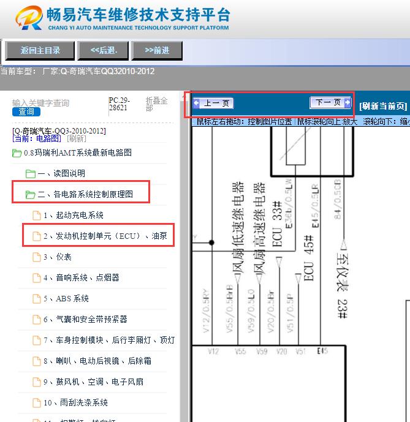This screenshot has height=422, width=410.
Task: Click the left arrow icon on 上一页
Action: click(196, 103)
